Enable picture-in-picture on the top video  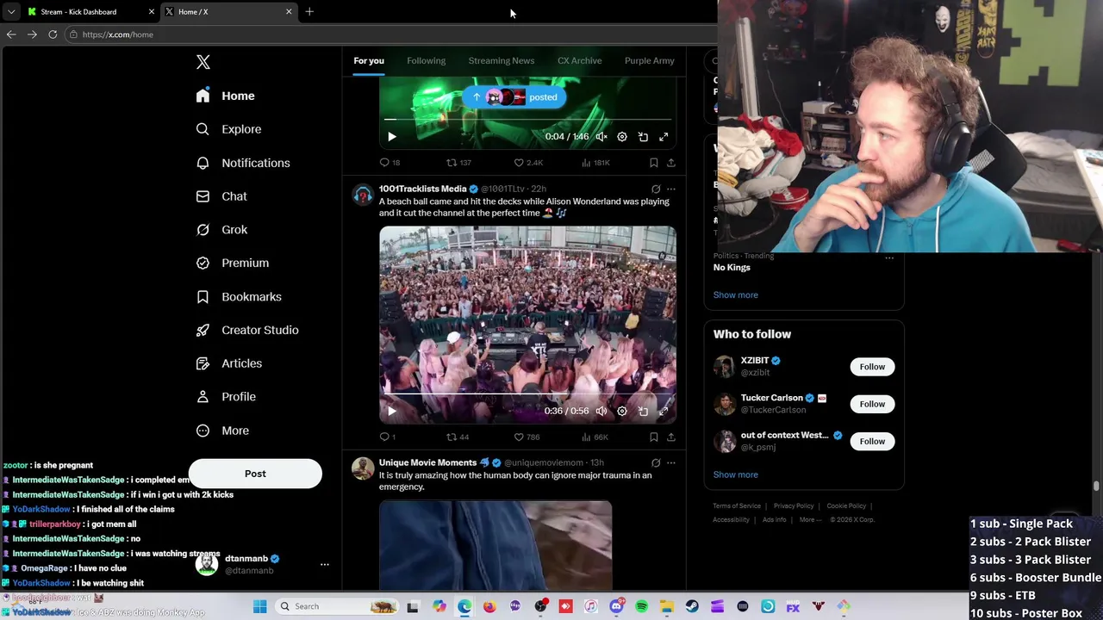(643, 137)
